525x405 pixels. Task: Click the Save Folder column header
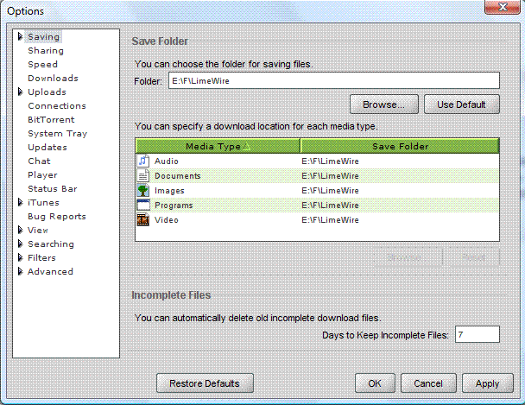[x=400, y=146]
